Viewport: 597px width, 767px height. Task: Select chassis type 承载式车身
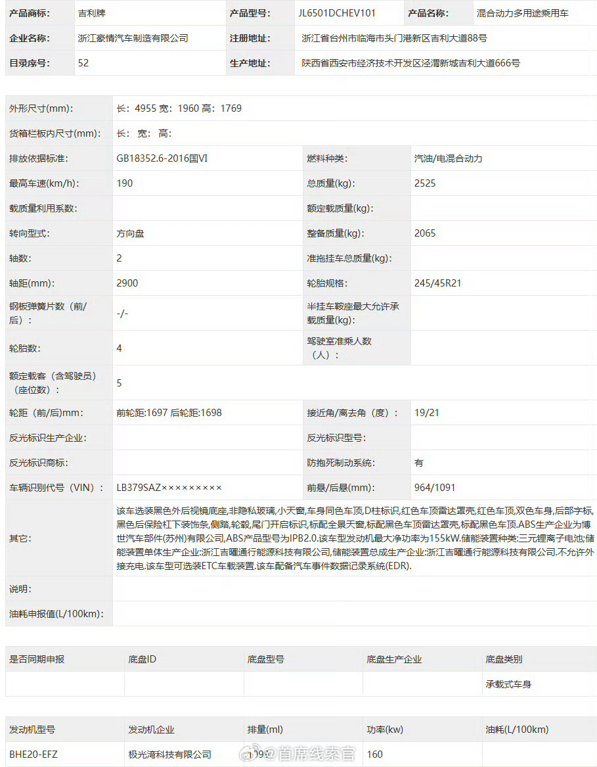click(508, 684)
